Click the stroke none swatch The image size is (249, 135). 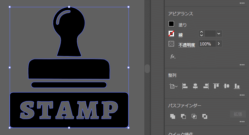pos(171,34)
